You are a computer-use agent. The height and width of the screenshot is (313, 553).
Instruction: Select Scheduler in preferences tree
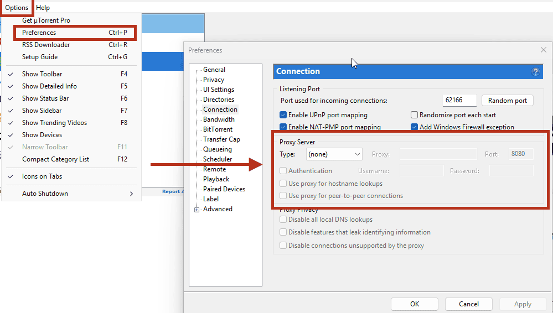pos(218,159)
